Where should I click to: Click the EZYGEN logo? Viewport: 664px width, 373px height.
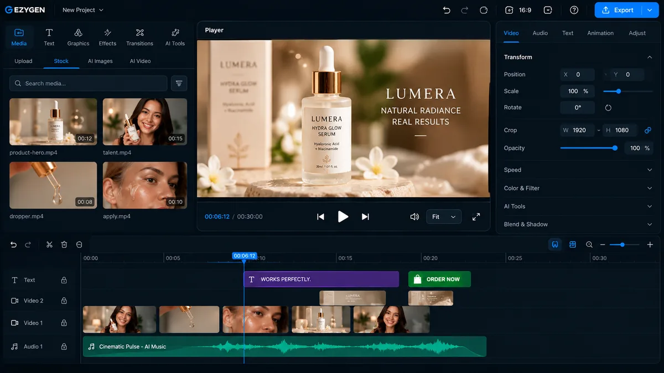(x=25, y=10)
